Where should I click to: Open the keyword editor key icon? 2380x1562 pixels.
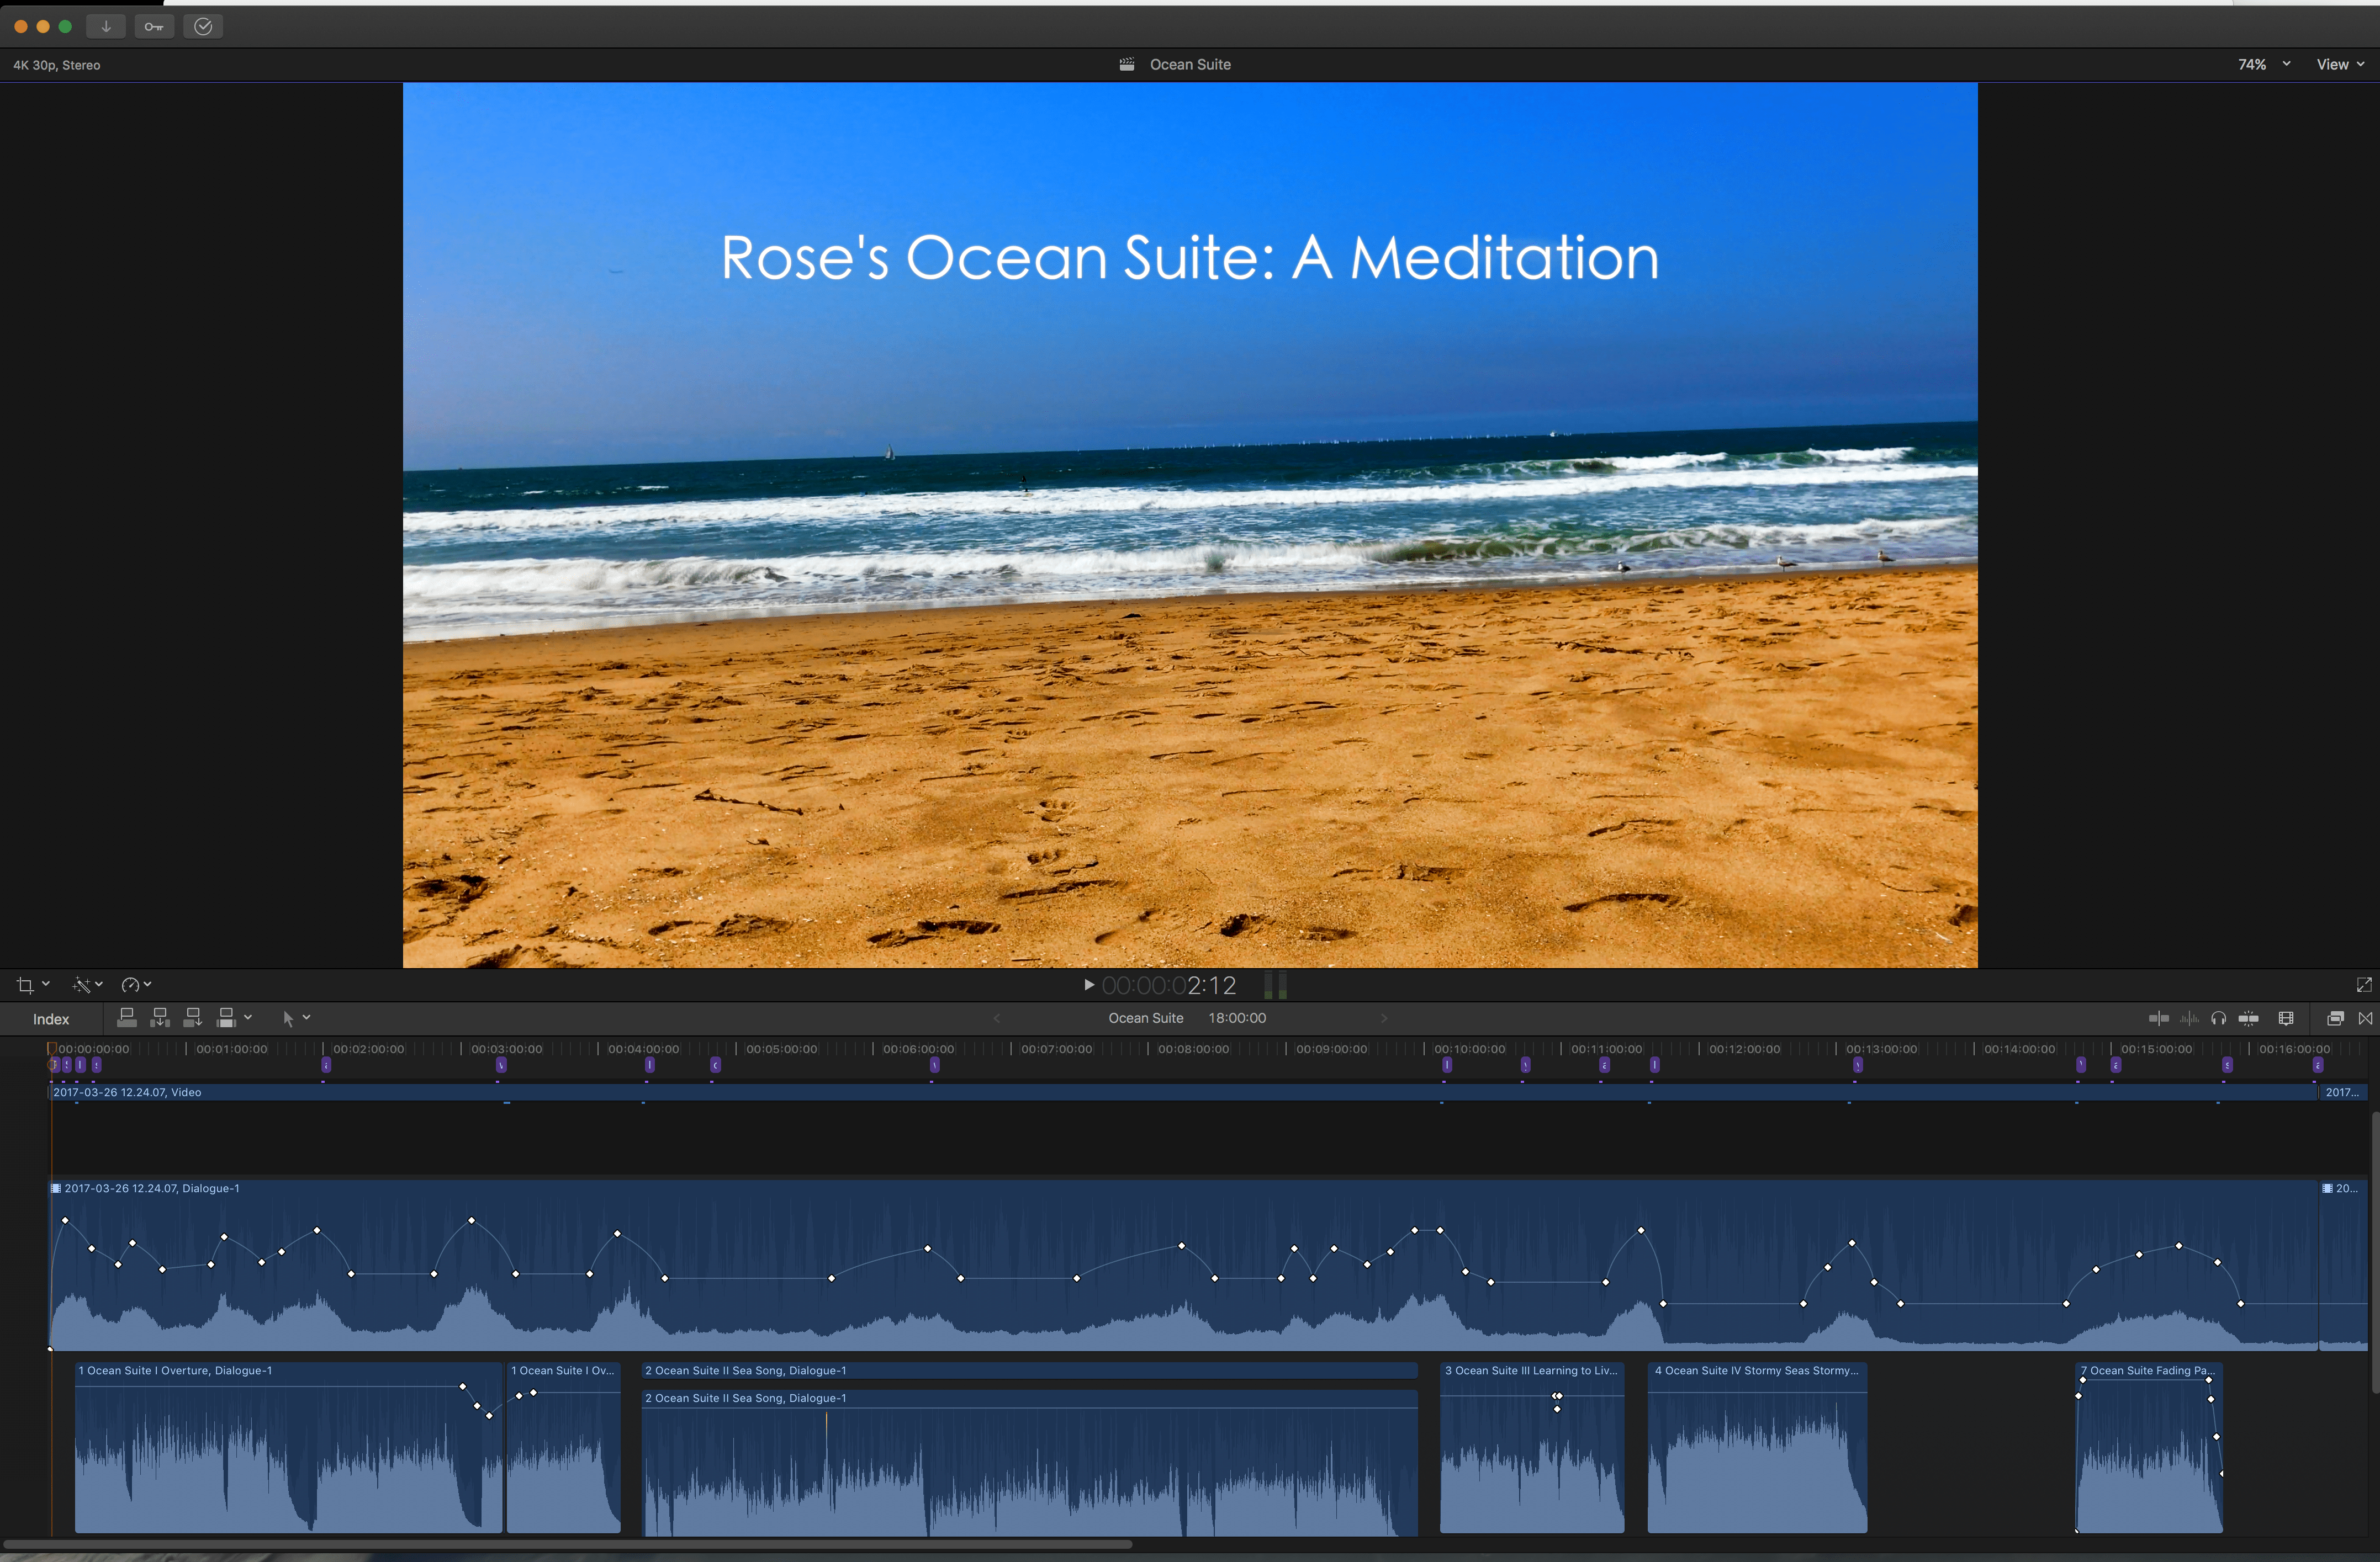click(154, 27)
